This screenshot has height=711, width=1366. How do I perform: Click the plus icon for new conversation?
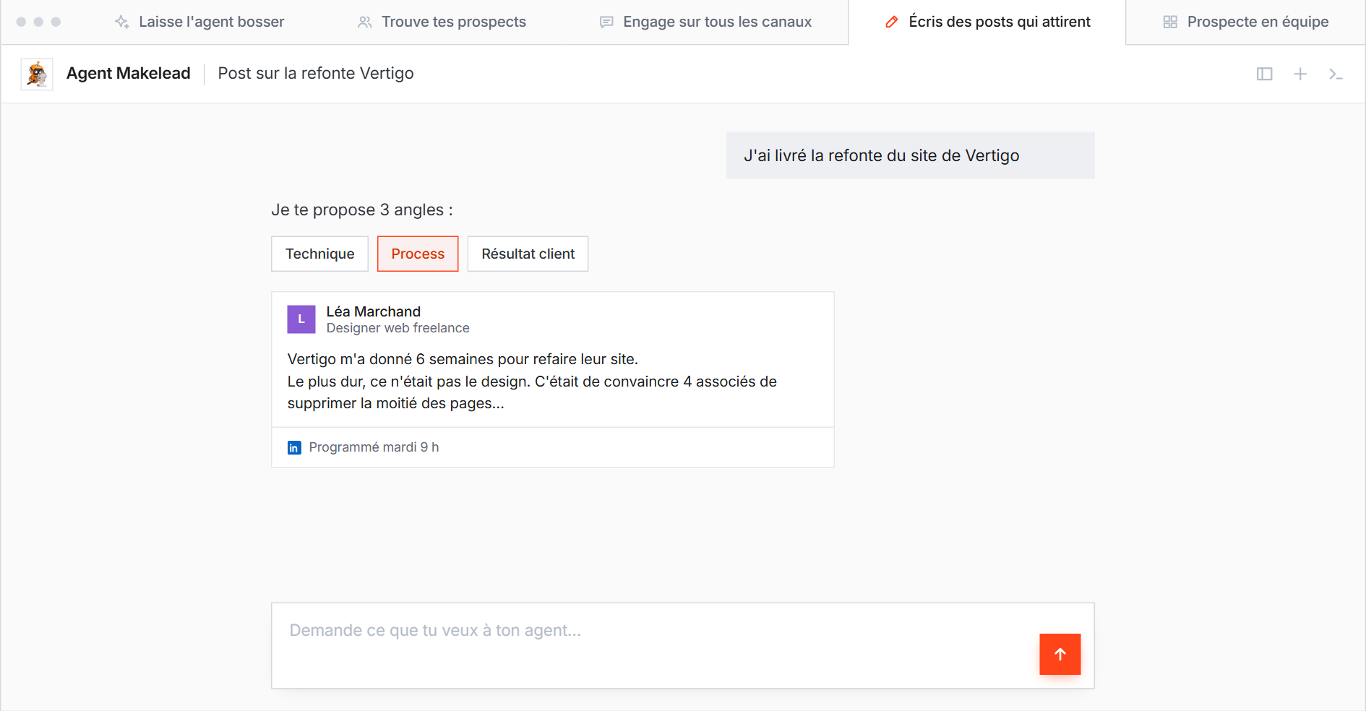[x=1300, y=74]
